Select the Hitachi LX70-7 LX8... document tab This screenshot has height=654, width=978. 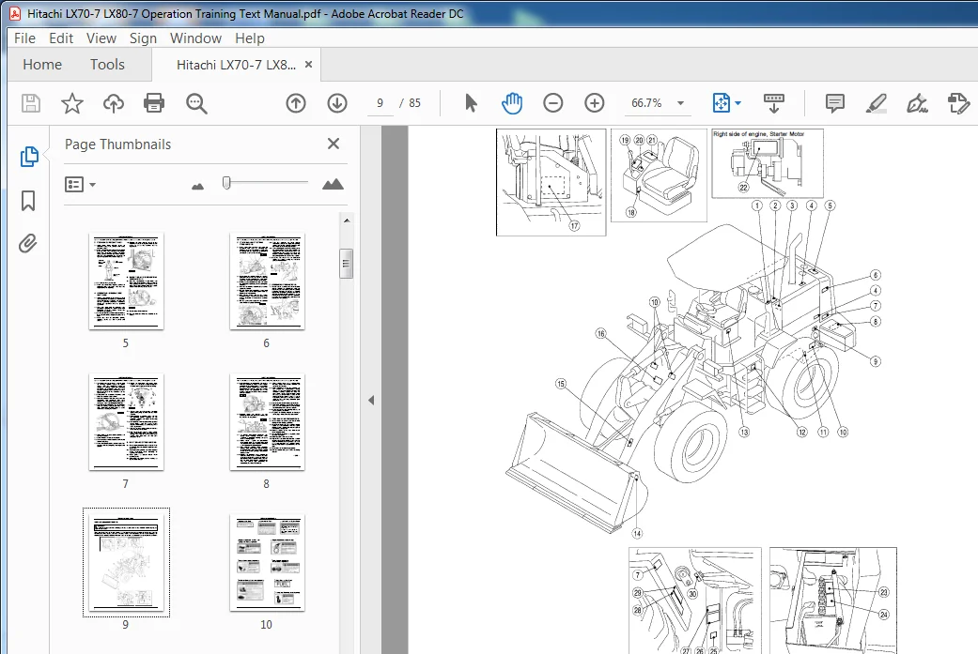coord(236,65)
